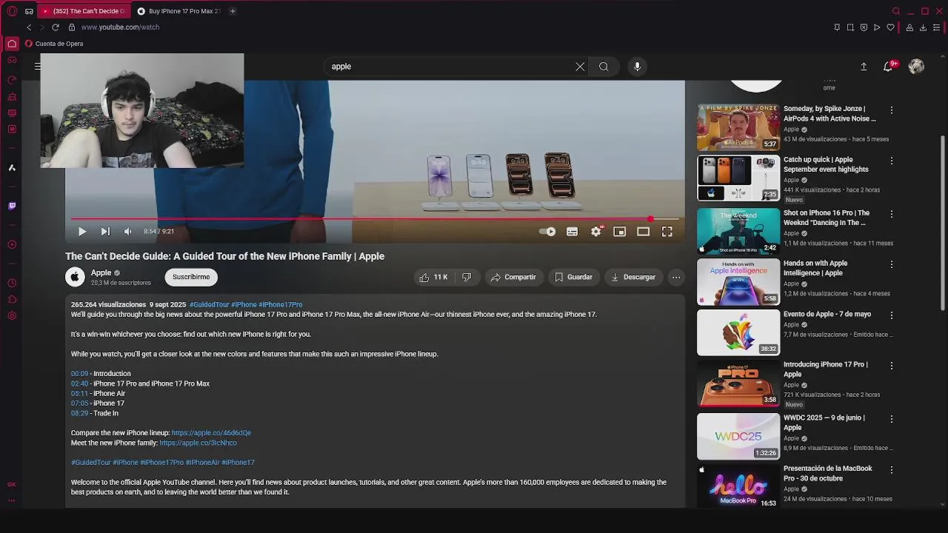Enter fullscreen mode
The image size is (948, 533).
pos(667,232)
